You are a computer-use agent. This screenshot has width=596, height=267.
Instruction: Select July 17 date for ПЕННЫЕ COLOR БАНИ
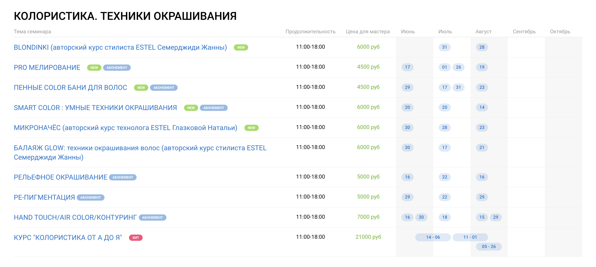(x=445, y=87)
